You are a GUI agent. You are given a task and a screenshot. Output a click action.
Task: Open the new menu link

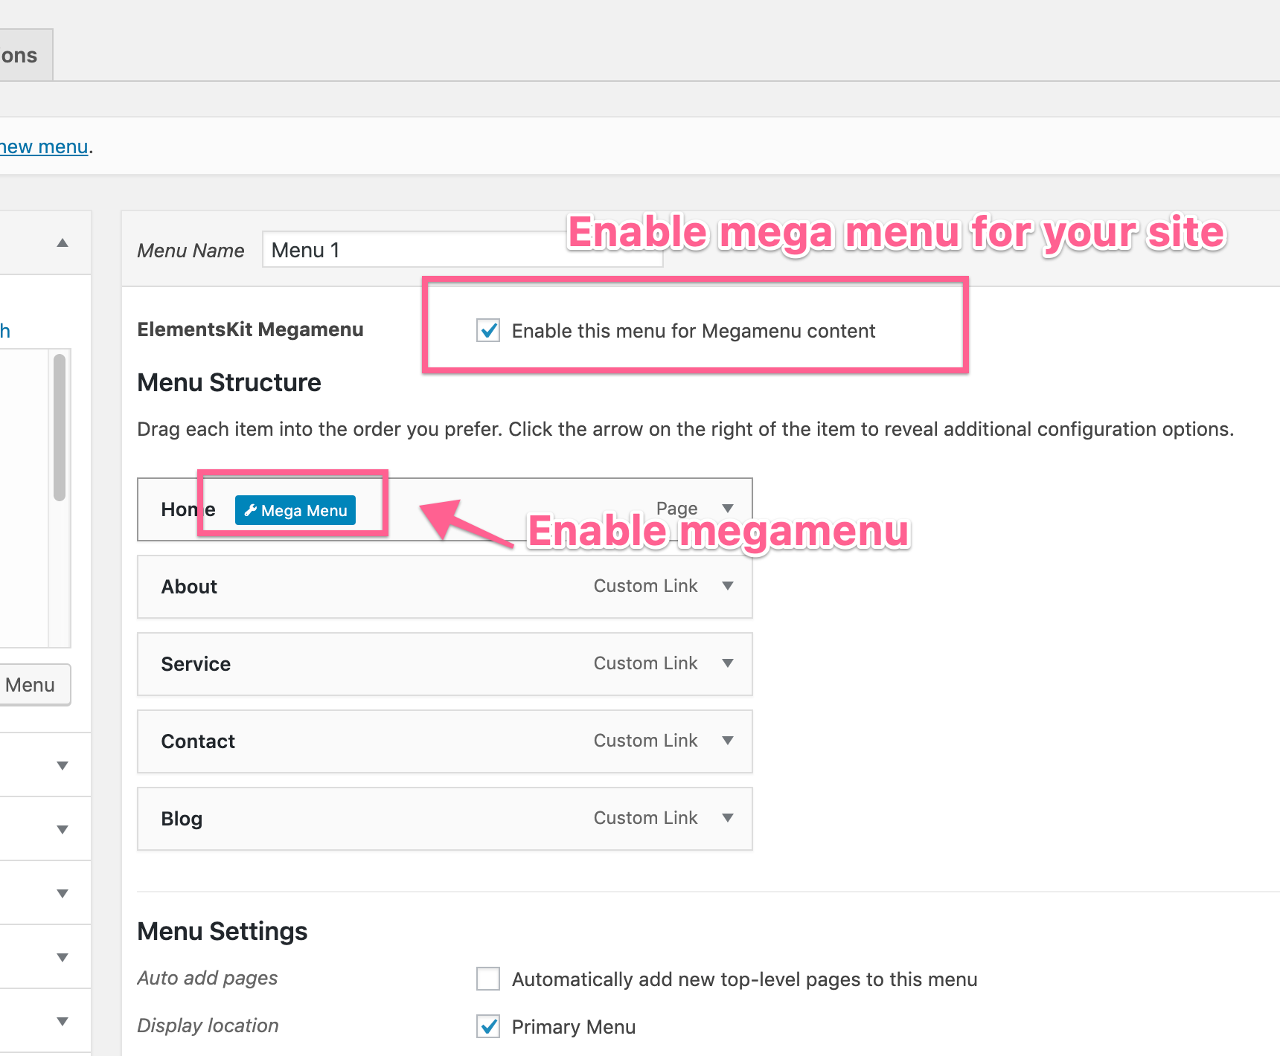coord(44,147)
